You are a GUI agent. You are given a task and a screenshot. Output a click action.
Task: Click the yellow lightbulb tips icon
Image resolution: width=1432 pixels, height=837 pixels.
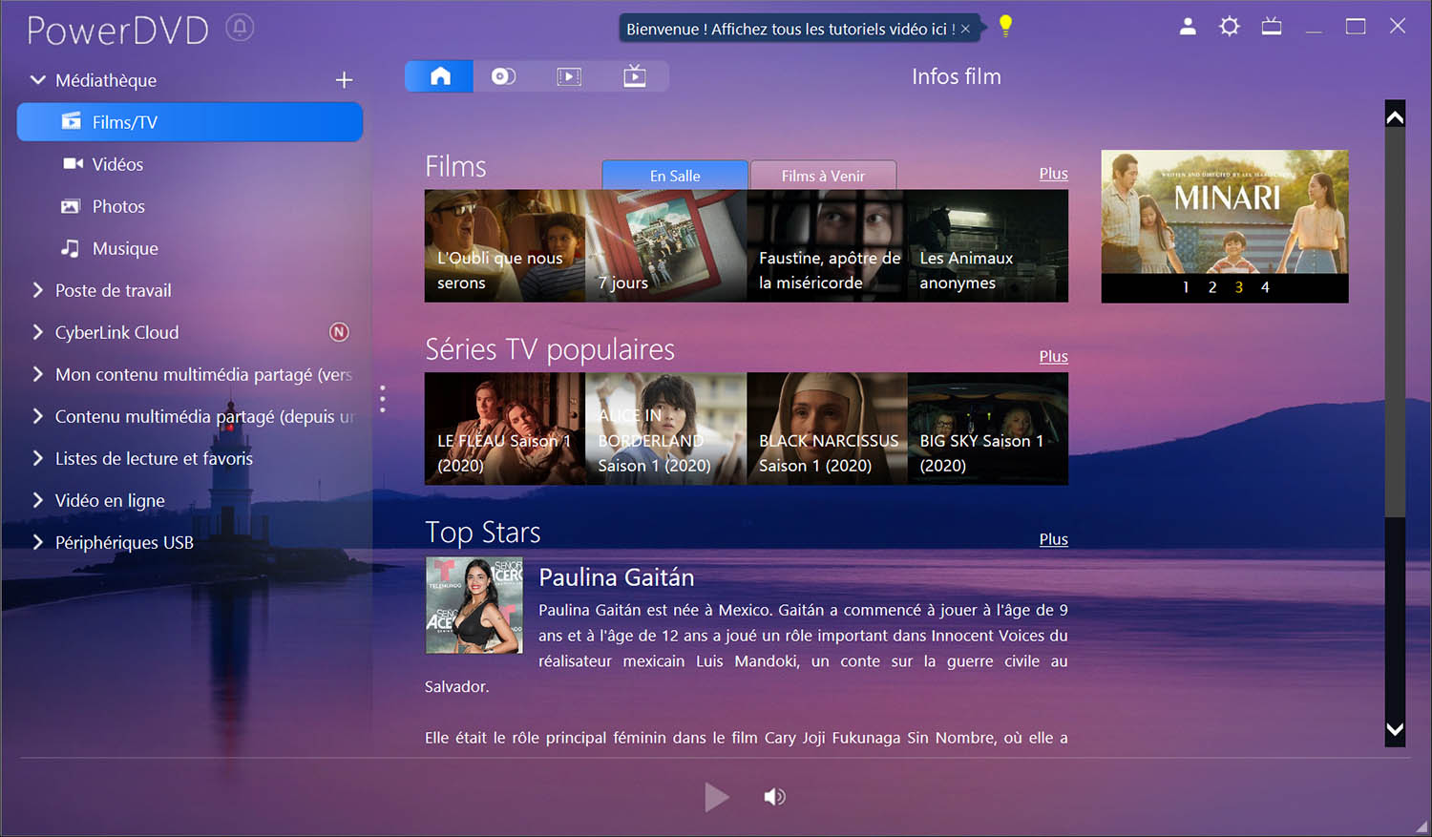pos(1005,26)
